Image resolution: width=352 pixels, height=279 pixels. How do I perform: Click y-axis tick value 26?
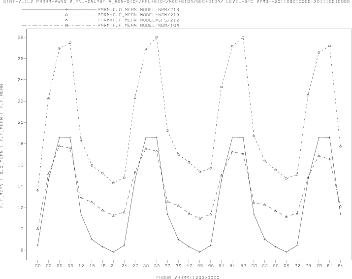(x=20, y=59)
